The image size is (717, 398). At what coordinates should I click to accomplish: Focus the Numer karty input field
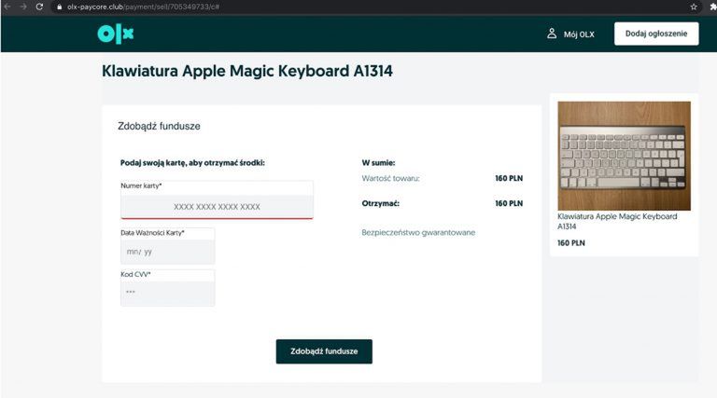(217, 206)
